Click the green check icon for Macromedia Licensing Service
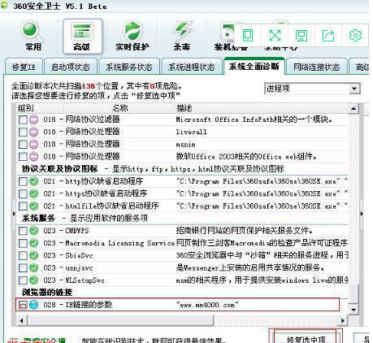The image size is (373, 343). (x=34, y=243)
